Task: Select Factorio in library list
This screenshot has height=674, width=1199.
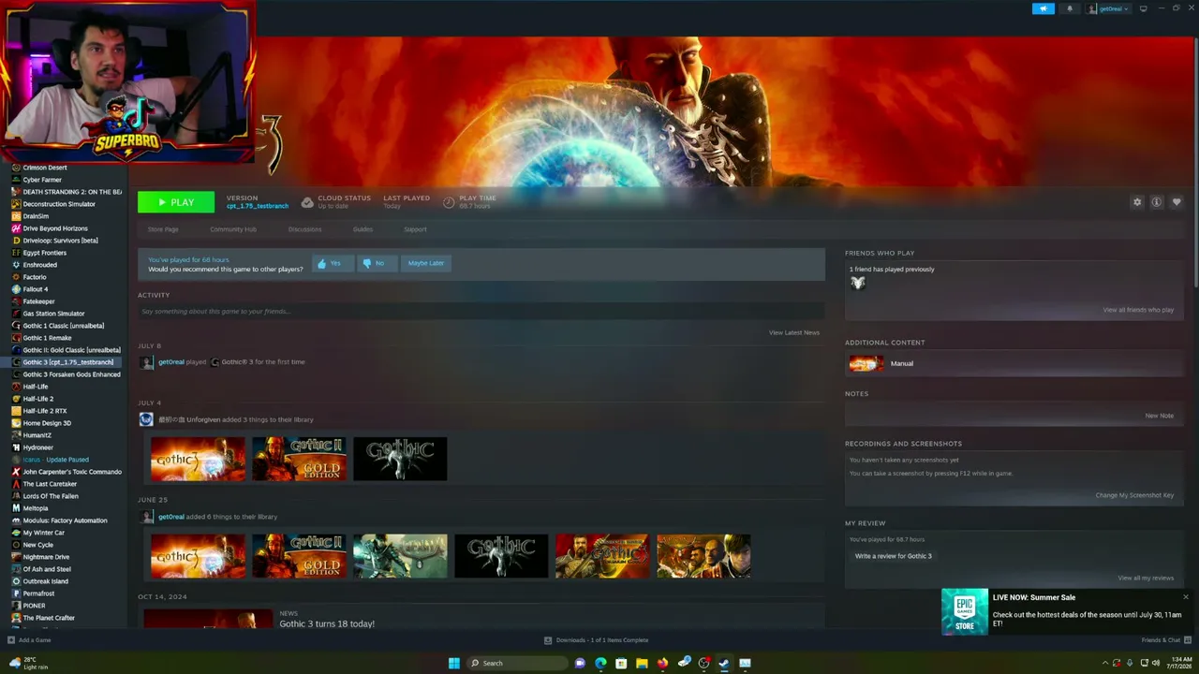Action: (x=35, y=277)
